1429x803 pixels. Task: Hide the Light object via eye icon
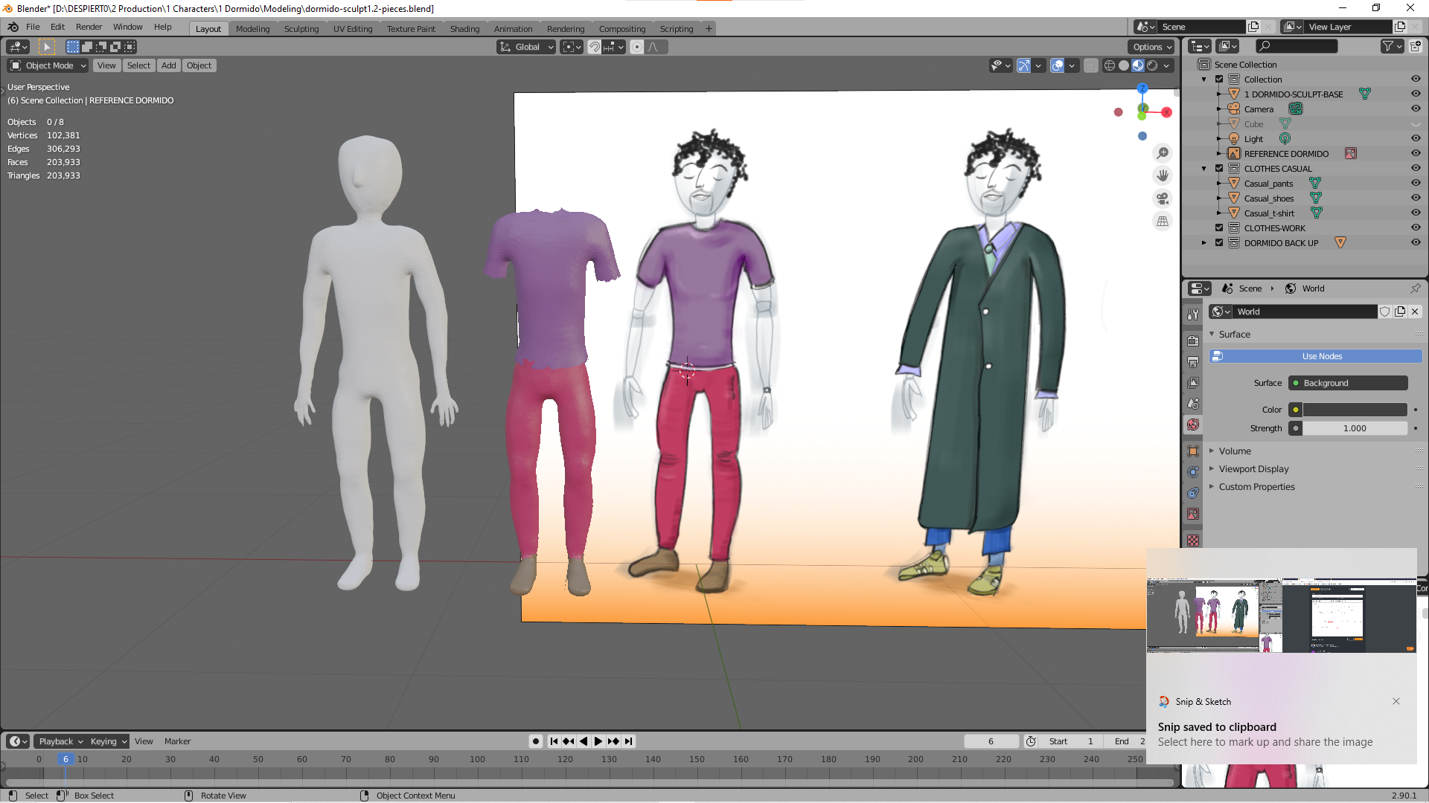[1415, 138]
